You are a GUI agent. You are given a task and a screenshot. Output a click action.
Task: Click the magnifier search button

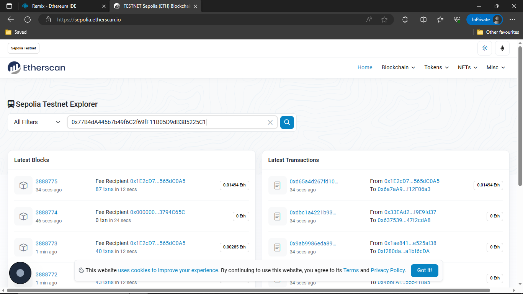click(x=287, y=122)
